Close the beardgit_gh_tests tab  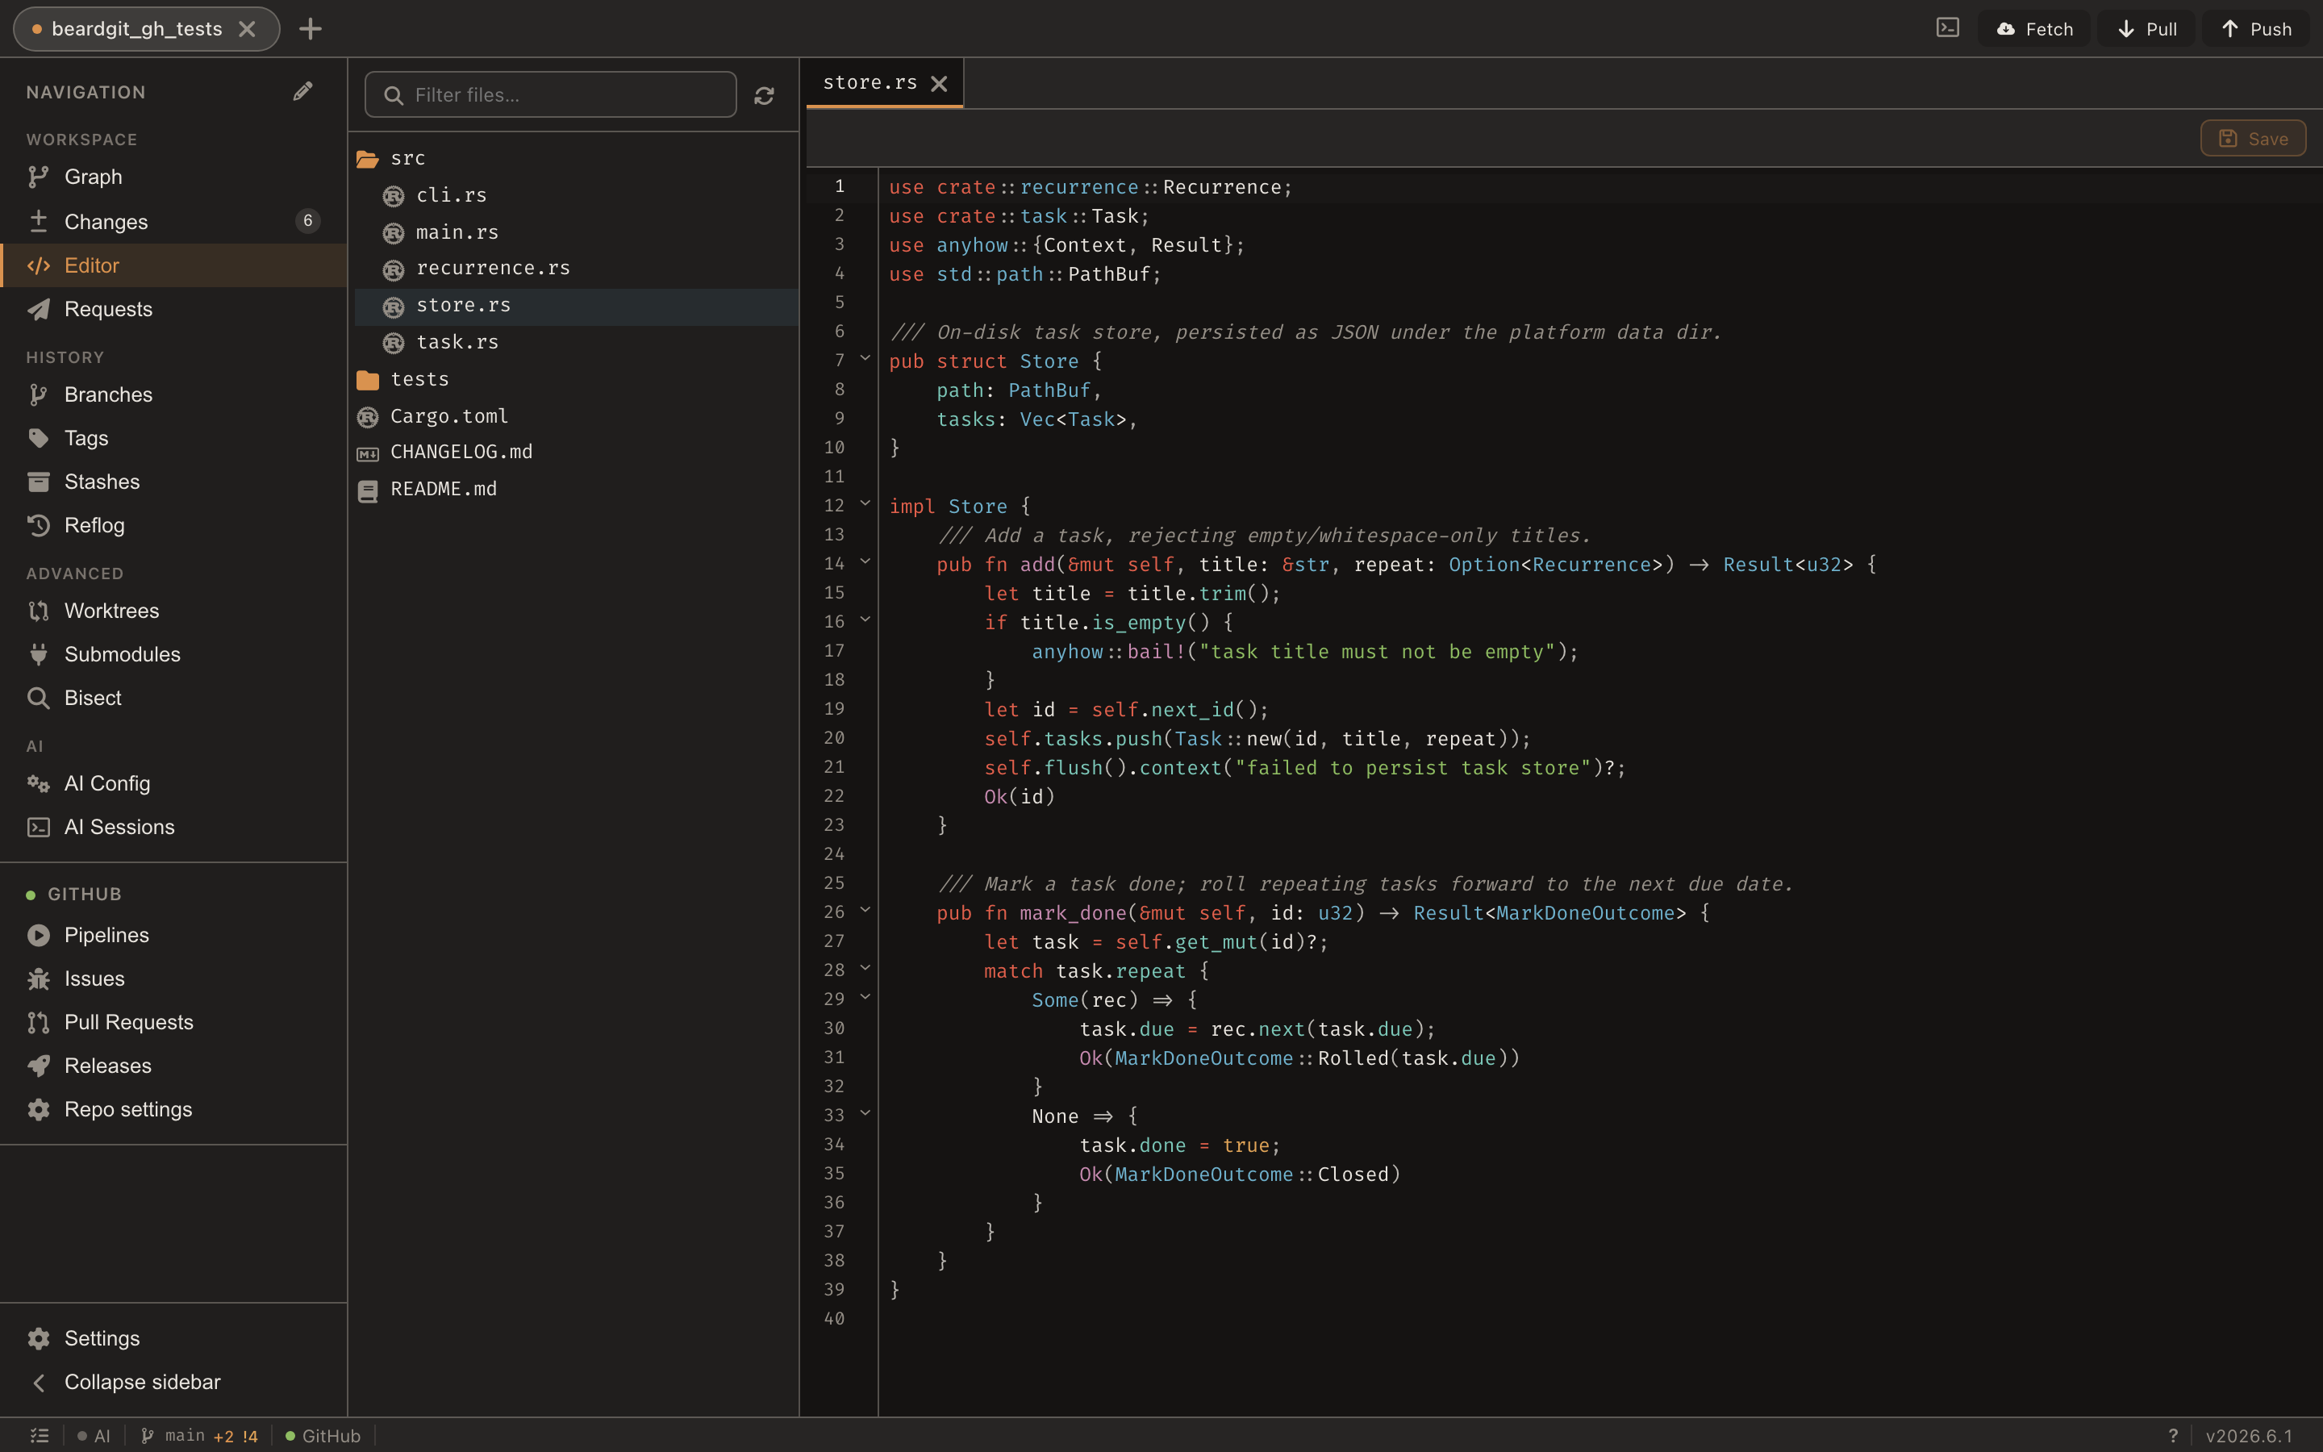click(248, 29)
